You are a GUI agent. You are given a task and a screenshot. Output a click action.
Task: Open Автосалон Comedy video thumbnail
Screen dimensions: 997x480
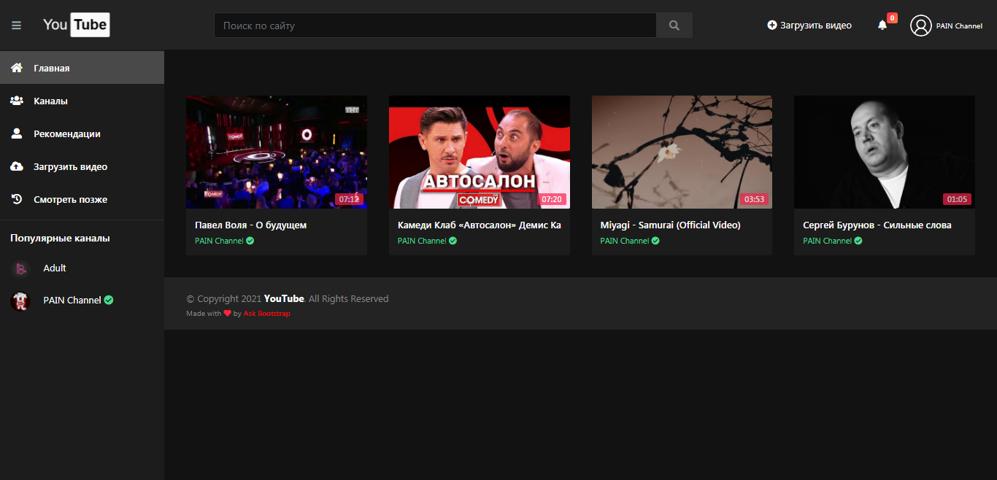tap(480, 152)
